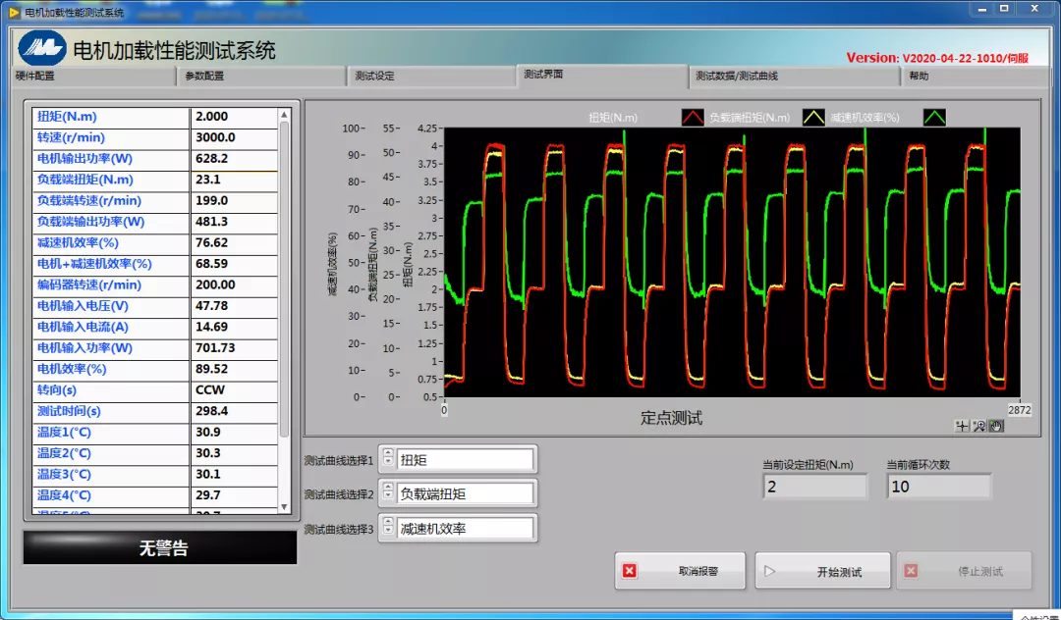This screenshot has height=620, width=1061.
Task: Increment the 测试曲线选择1 selector up arrow
Action: point(387,454)
